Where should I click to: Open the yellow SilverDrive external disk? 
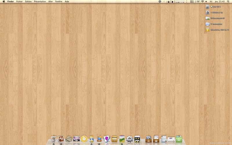(208, 30)
